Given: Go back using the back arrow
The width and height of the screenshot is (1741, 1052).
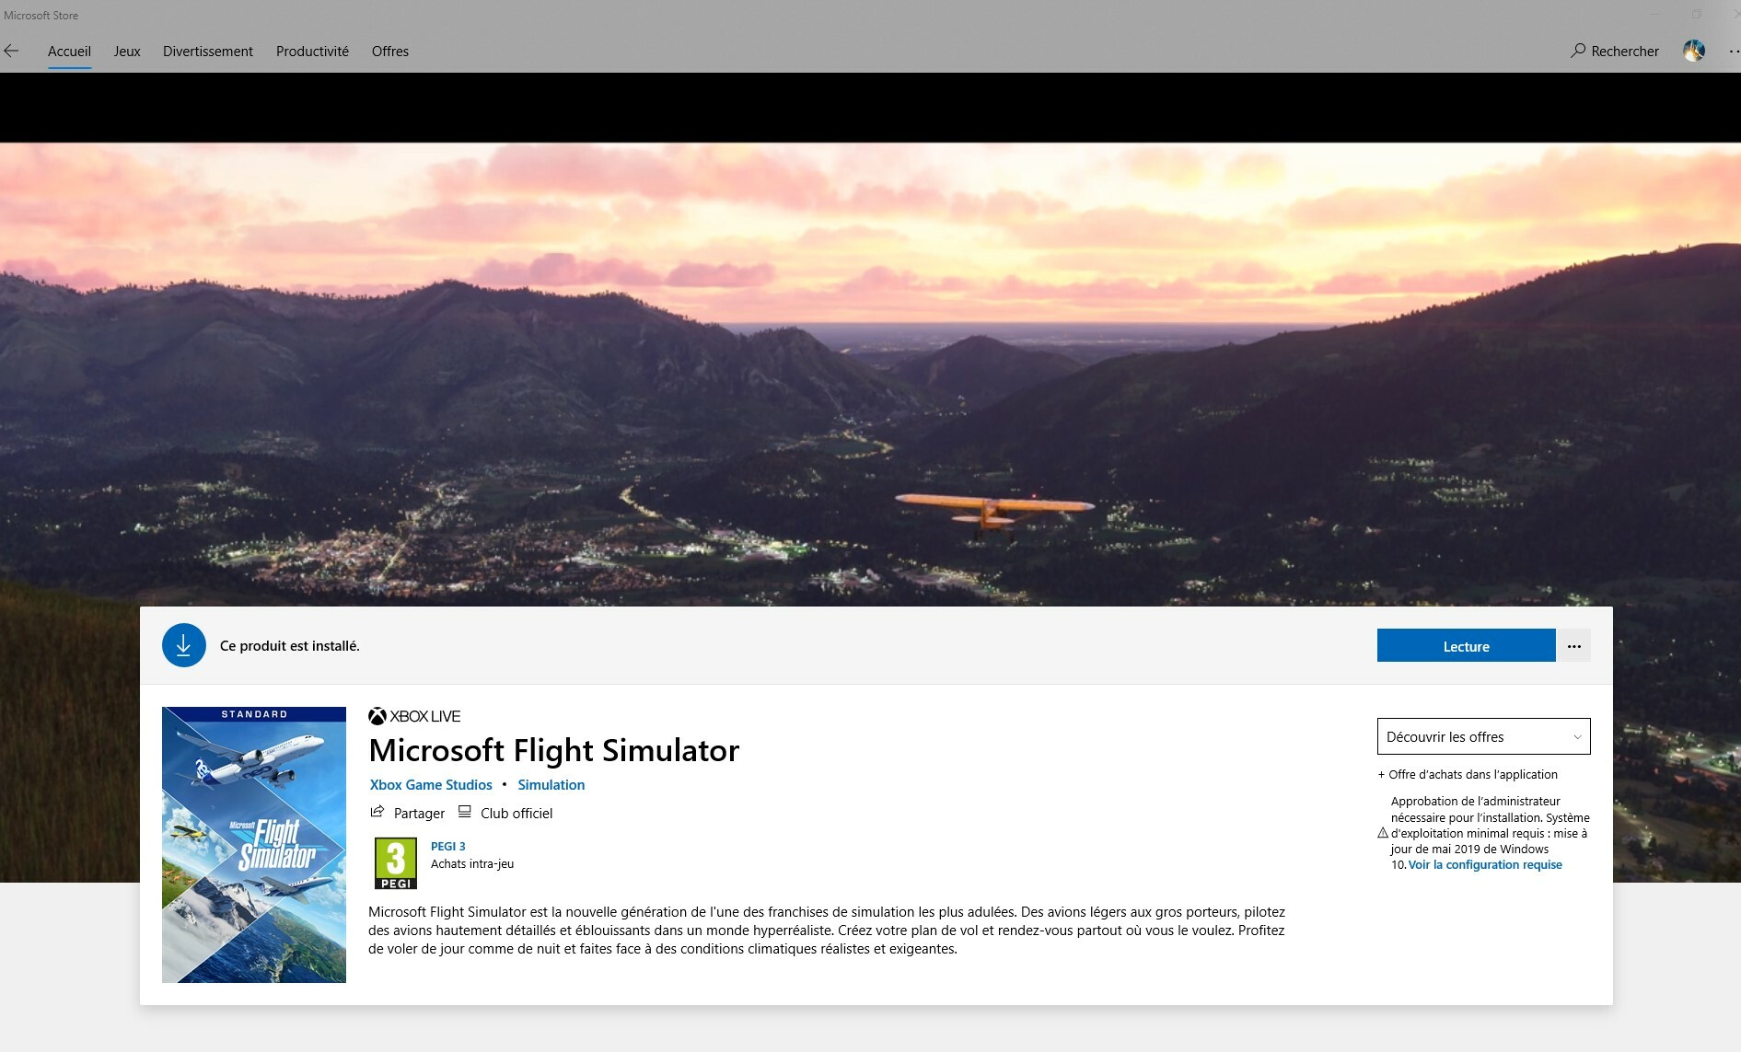Looking at the screenshot, I should pyautogui.click(x=11, y=52).
